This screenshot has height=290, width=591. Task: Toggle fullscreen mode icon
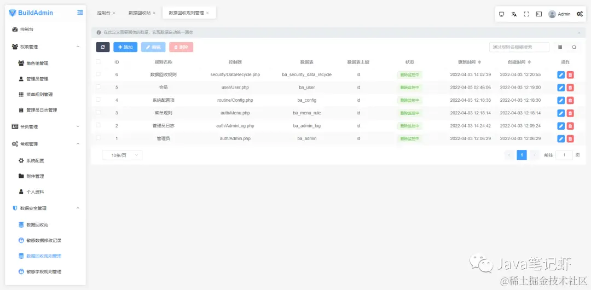click(x=526, y=14)
